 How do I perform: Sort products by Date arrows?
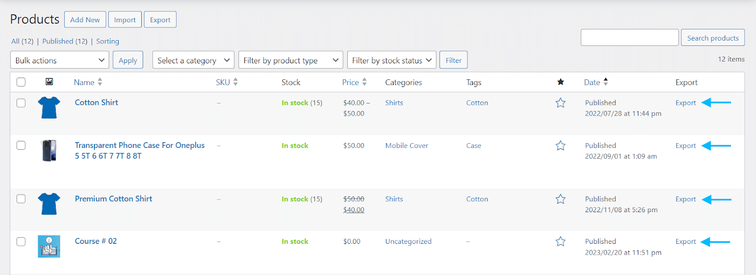606,82
